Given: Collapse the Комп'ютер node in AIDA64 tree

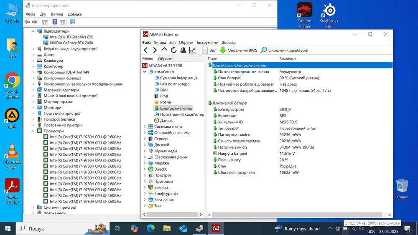Looking at the screenshot, I should (145, 72).
